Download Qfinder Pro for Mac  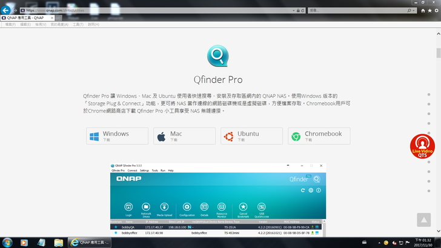pyautogui.click(x=185, y=136)
